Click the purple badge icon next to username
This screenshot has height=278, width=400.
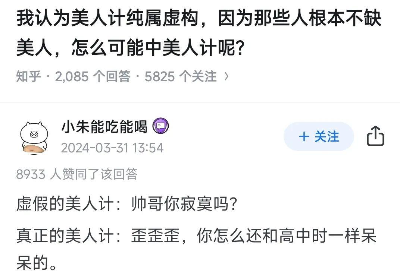pyautogui.click(x=161, y=127)
